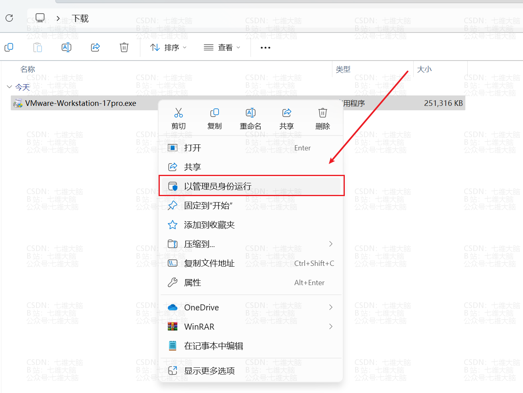
Task: Click the VMware installer file icon
Action: point(18,103)
